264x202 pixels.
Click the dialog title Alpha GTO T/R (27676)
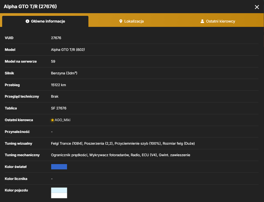click(30, 6)
